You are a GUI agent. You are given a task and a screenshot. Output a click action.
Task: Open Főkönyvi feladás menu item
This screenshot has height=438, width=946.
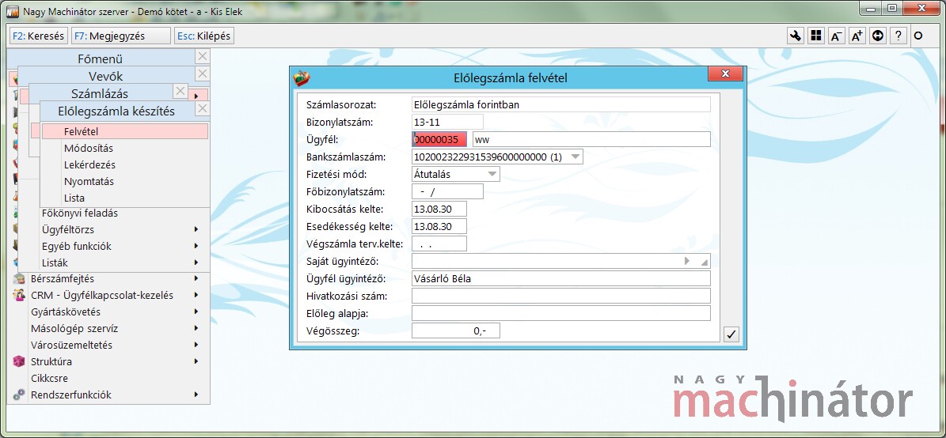80,213
